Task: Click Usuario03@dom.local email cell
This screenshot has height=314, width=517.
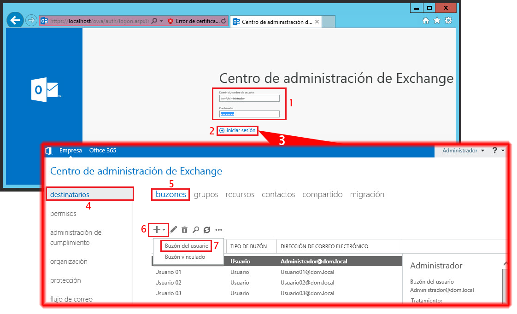Action: tap(307, 293)
